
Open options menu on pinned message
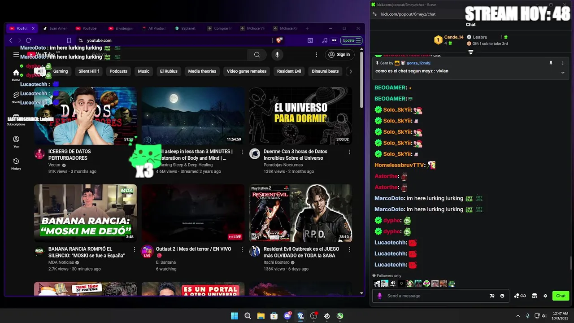click(563, 63)
